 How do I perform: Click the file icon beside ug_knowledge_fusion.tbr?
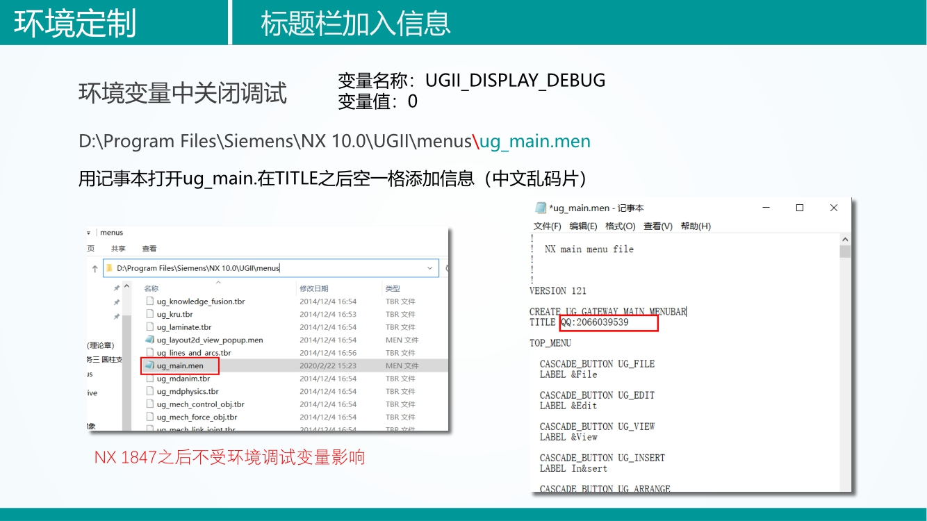click(x=149, y=301)
